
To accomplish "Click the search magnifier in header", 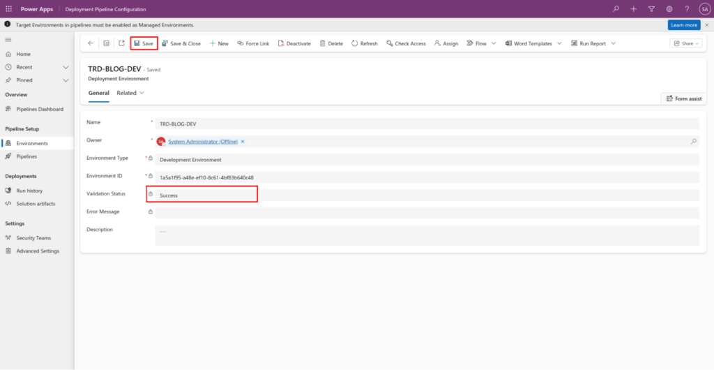I will click(x=616, y=9).
